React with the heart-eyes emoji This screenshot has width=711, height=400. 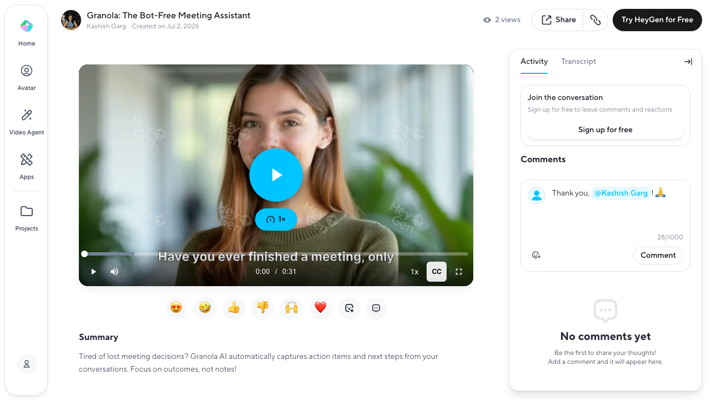(x=176, y=308)
